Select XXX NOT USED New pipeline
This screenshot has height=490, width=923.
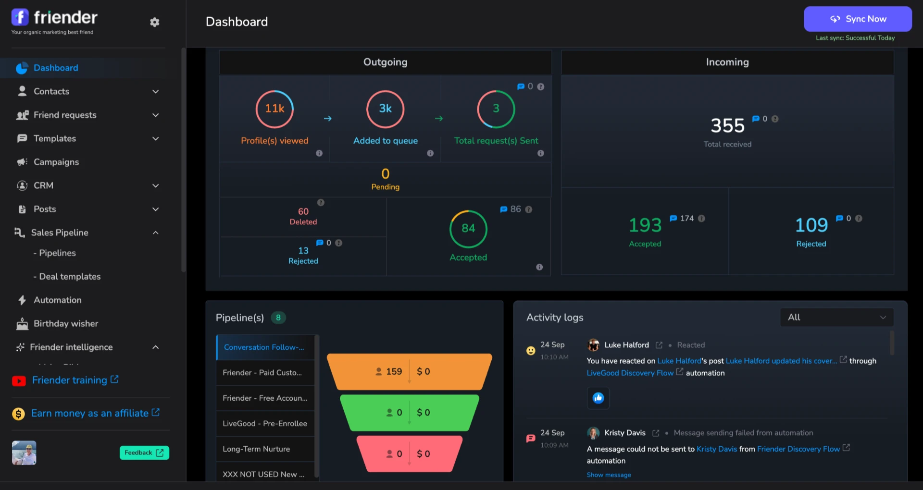[x=265, y=473]
